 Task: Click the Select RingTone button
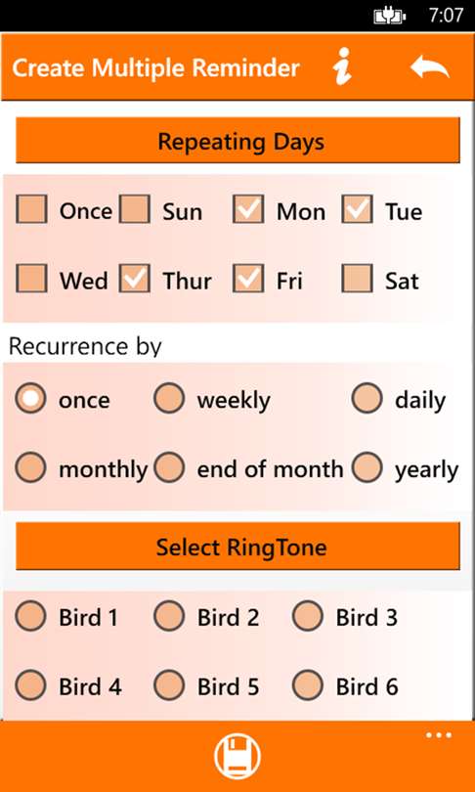tap(237, 547)
